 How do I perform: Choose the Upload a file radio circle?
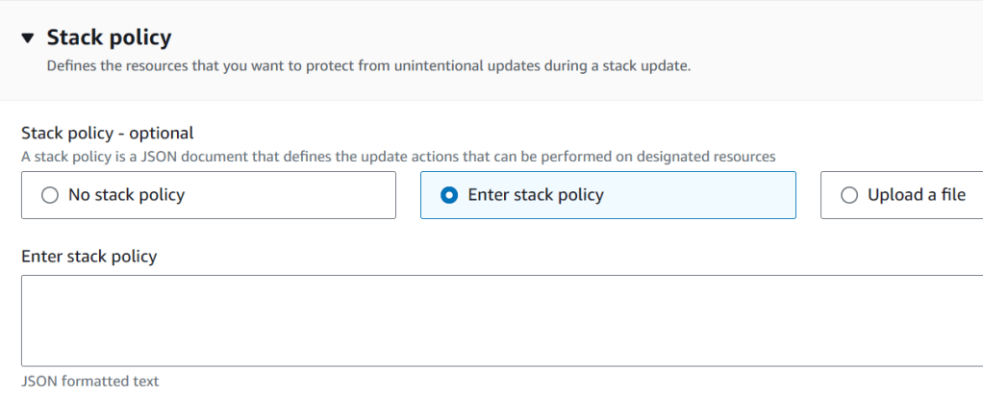coord(848,195)
